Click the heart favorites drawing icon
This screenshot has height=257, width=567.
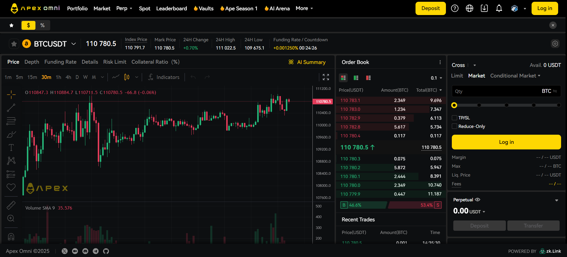coord(11,187)
